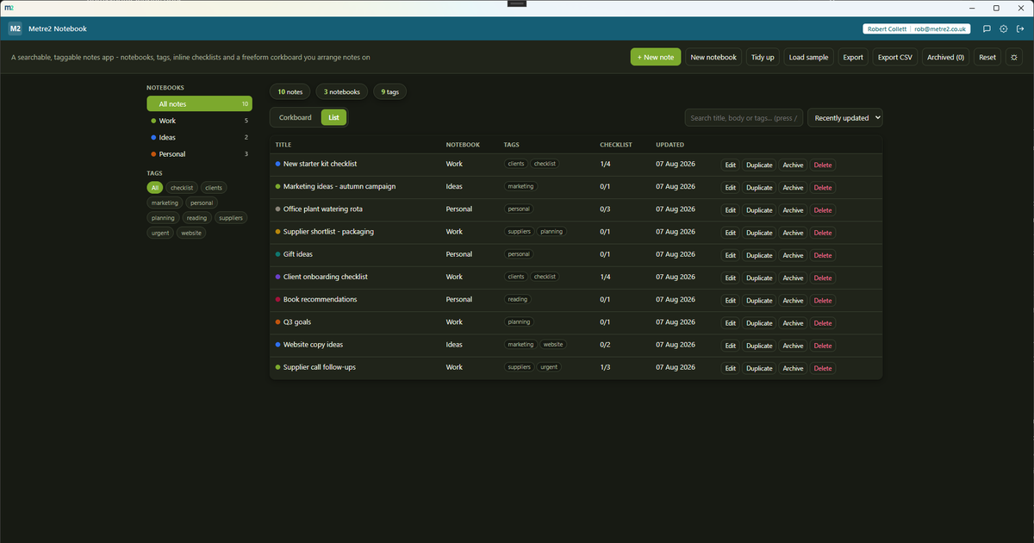The height and width of the screenshot is (543, 1034).
Task: Select the Work notebook
Action: 199,121
